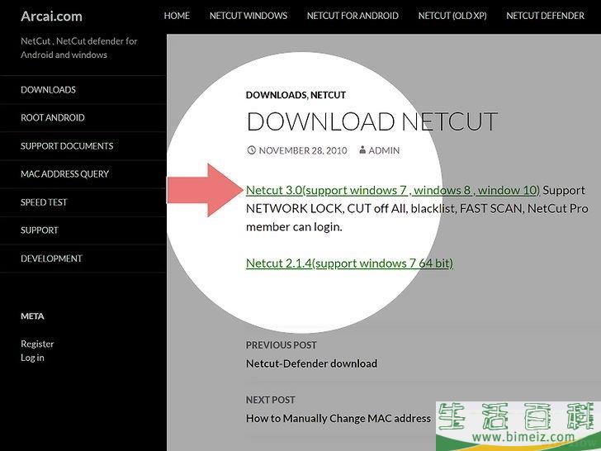Download Netcut 2.1.4 for Windows 7 64 bit

pyautogui.click(x=349, y=263)
